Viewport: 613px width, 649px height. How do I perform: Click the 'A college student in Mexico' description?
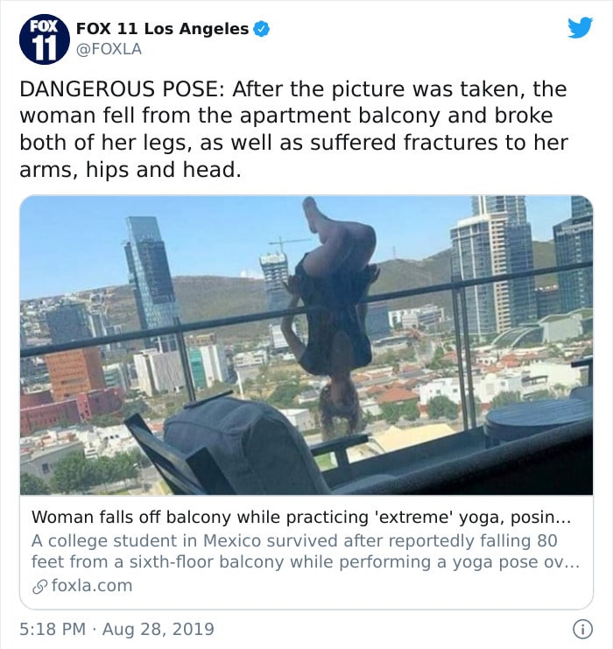pos(294,540)
